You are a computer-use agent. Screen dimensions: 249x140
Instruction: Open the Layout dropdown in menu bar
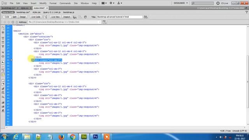click(x=104, y=3)
